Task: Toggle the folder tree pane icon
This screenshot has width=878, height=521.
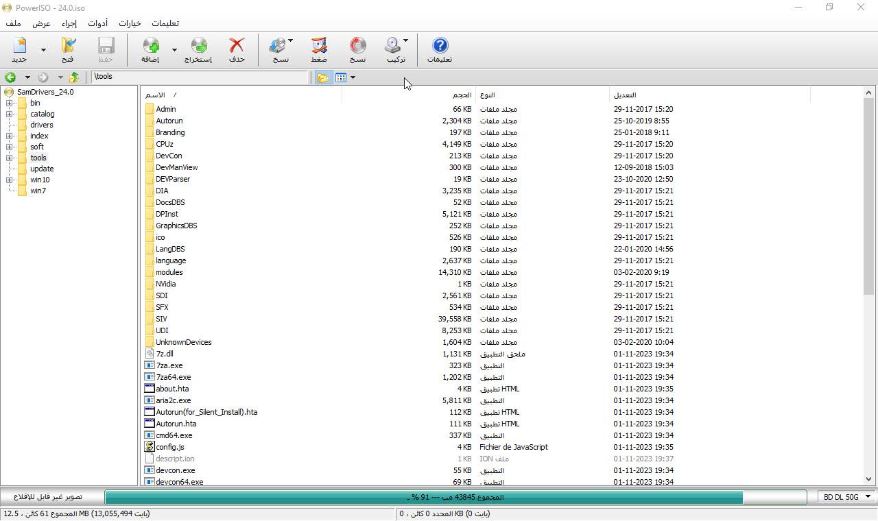Action: coord(322,77)
